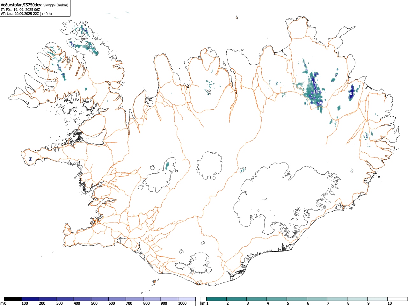Click the 300–400 m legend swatch
Screen dimensions: 408x306
65,299
